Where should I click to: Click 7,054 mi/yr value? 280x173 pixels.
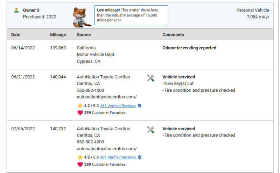coord(258,17)
